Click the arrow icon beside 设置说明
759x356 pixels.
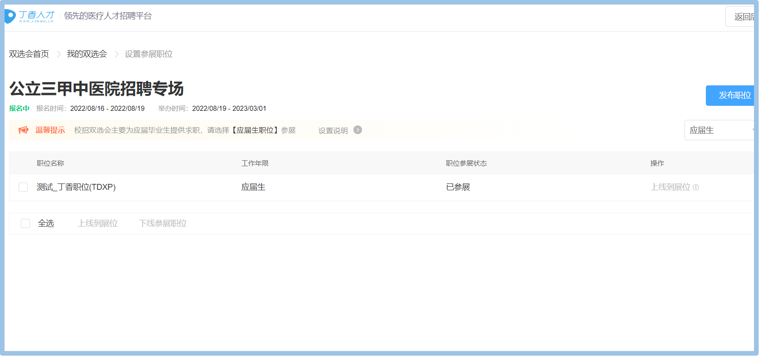coord(358,130)
